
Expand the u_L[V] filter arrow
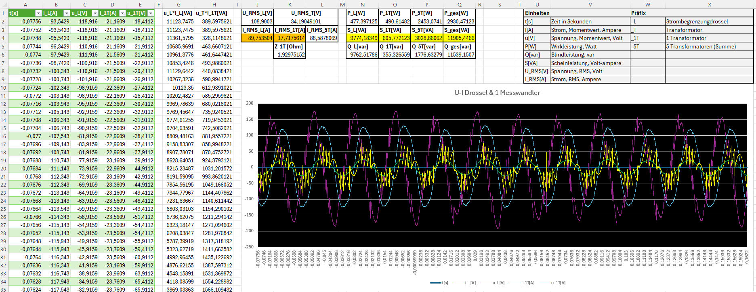[x=95, y=13]
